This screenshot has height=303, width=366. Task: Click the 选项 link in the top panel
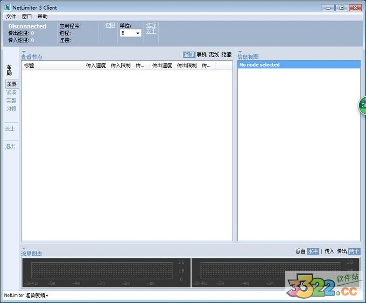point(151,25)
